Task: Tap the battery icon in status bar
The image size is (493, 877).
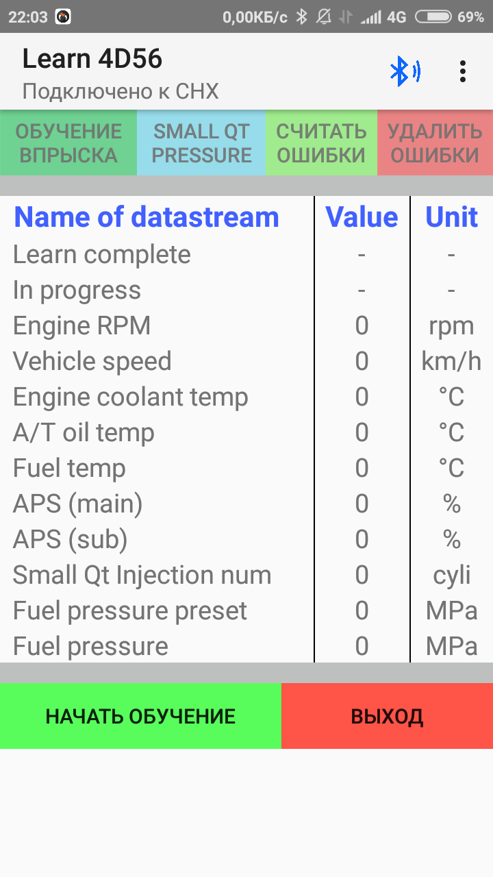Action: (x=433, y=17)
